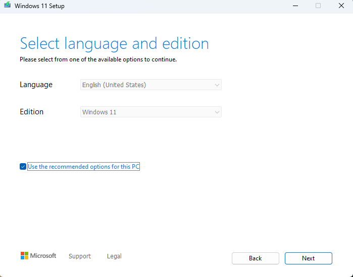Click the 'Edition' field label

[31, 112]
